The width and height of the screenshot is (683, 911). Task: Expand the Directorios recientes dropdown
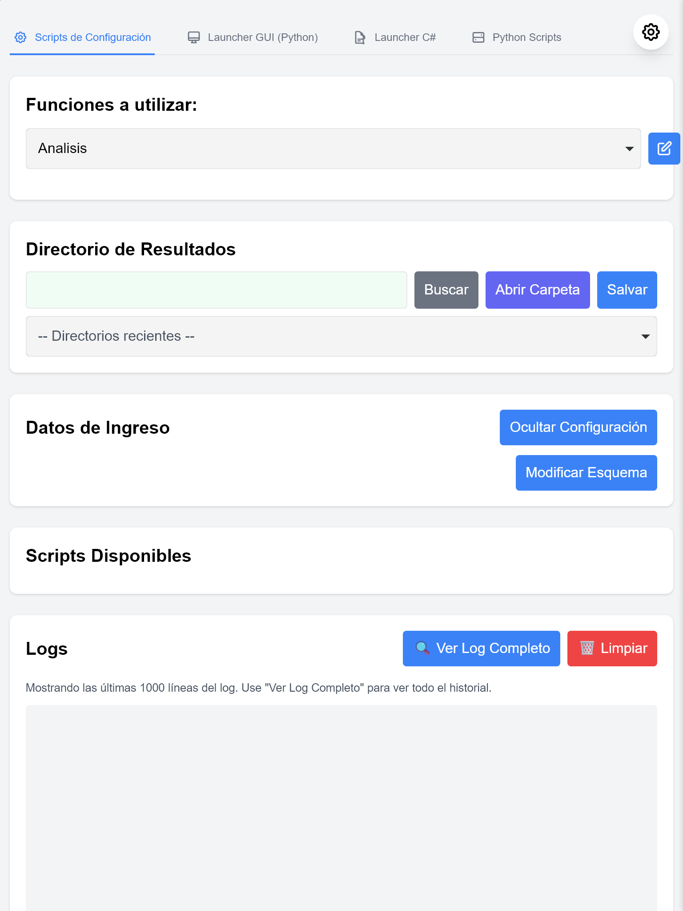tap(341, 336)
